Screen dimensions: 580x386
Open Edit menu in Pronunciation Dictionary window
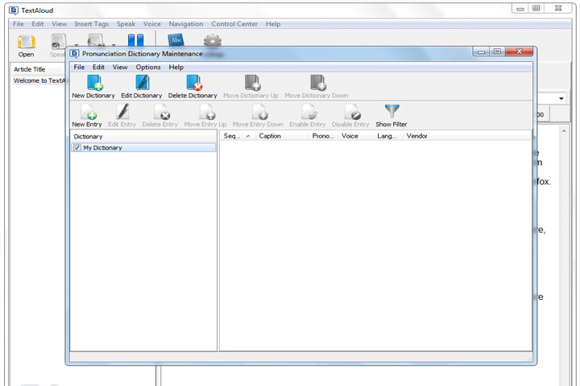click(98, 68)
